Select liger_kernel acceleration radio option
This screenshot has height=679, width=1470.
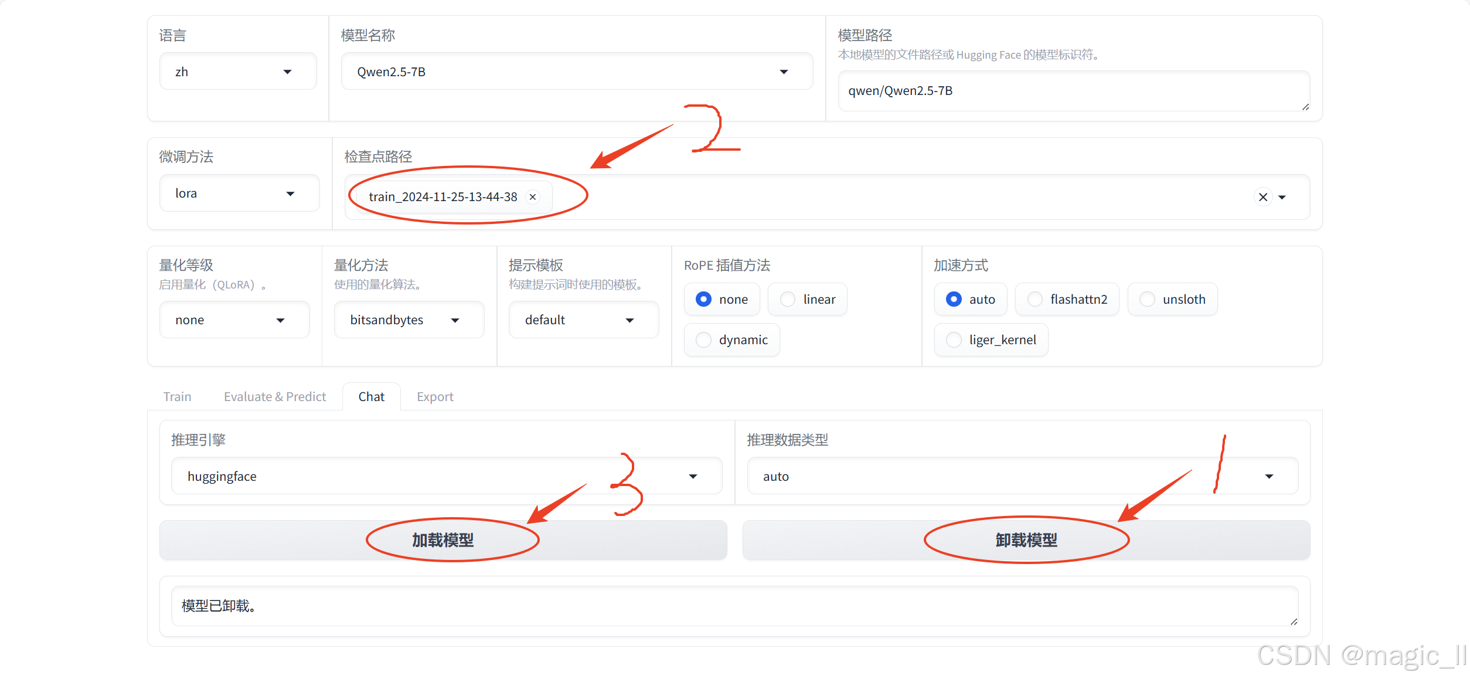click(x=991, y=339)
